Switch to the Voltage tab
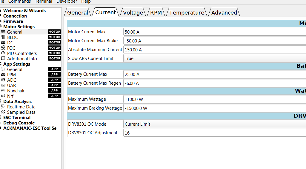Viewport: 306px width, 169px height. (x=133, y=13)
